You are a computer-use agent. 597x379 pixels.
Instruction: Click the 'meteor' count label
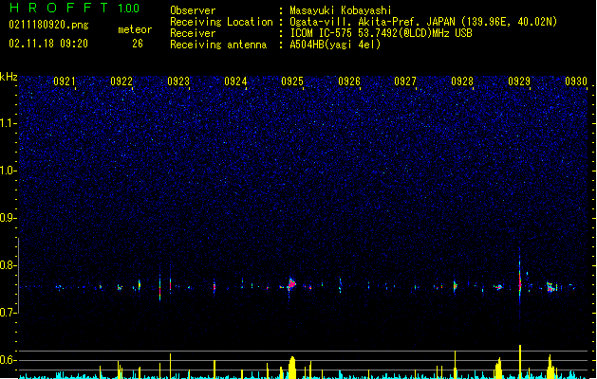coord(135,29)
